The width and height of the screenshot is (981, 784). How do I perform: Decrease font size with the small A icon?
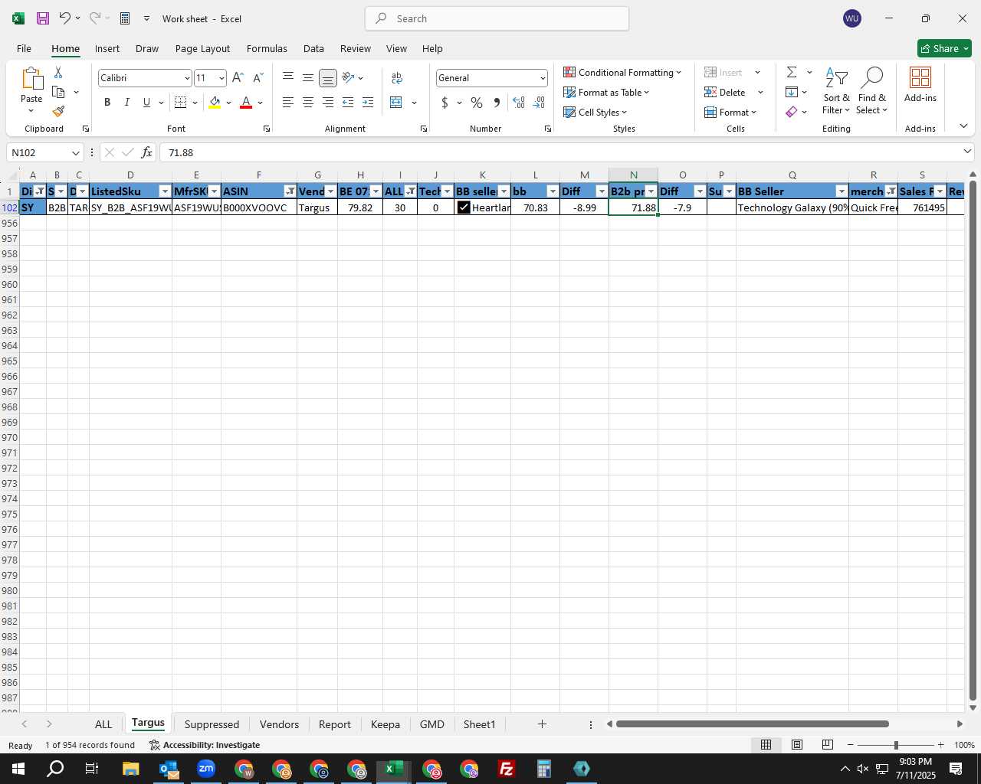[258, 77]
